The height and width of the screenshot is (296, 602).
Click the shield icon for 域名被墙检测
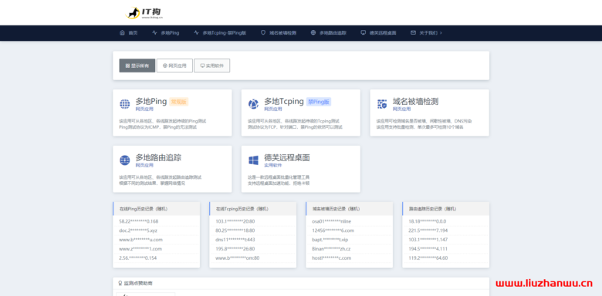pos(263,33)
